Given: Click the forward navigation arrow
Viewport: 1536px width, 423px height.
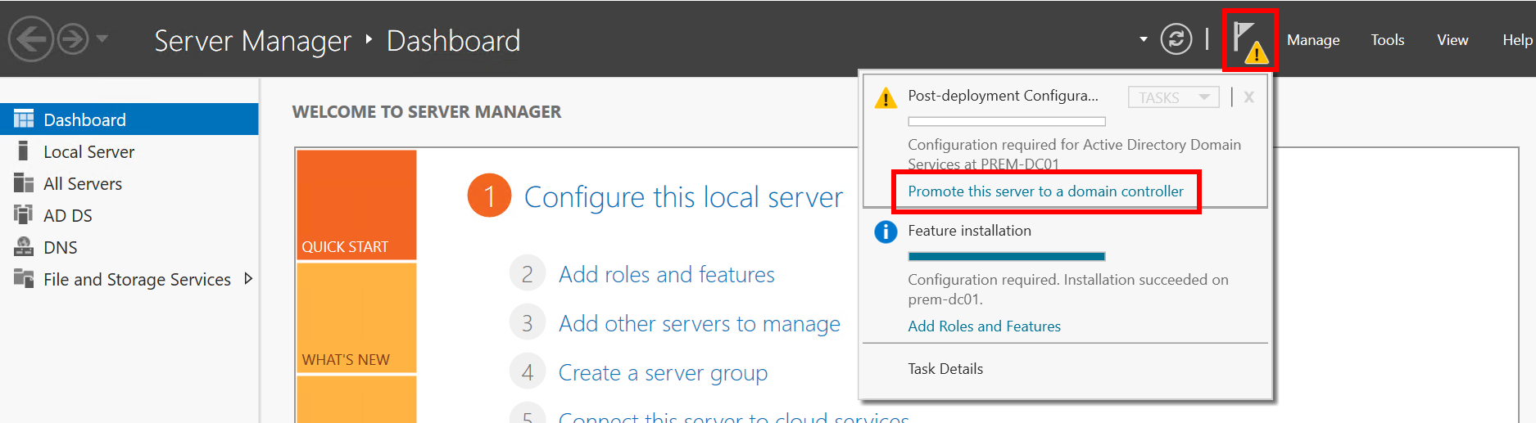Looking at the screenshot, I should [x=73, y=38].
